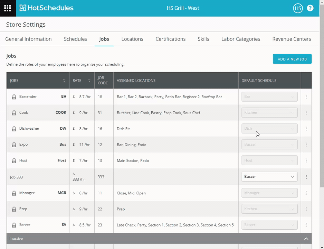Click the lock icon beside Bartender

pyautogui.click(x=14, y=97)
